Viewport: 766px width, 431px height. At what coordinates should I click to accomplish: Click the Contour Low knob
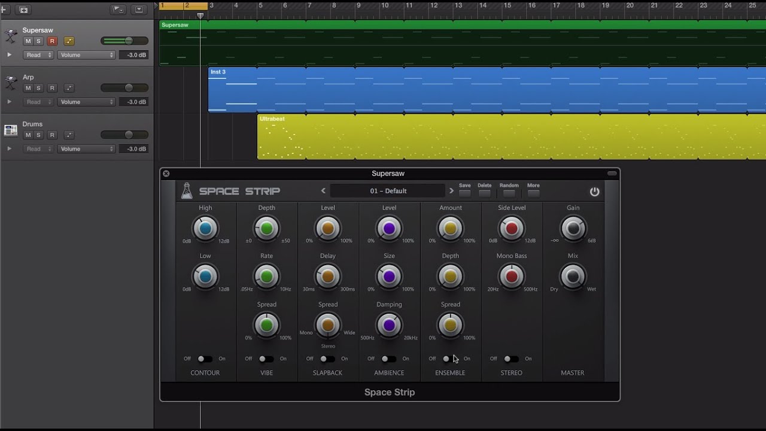[x=205, y=277]
